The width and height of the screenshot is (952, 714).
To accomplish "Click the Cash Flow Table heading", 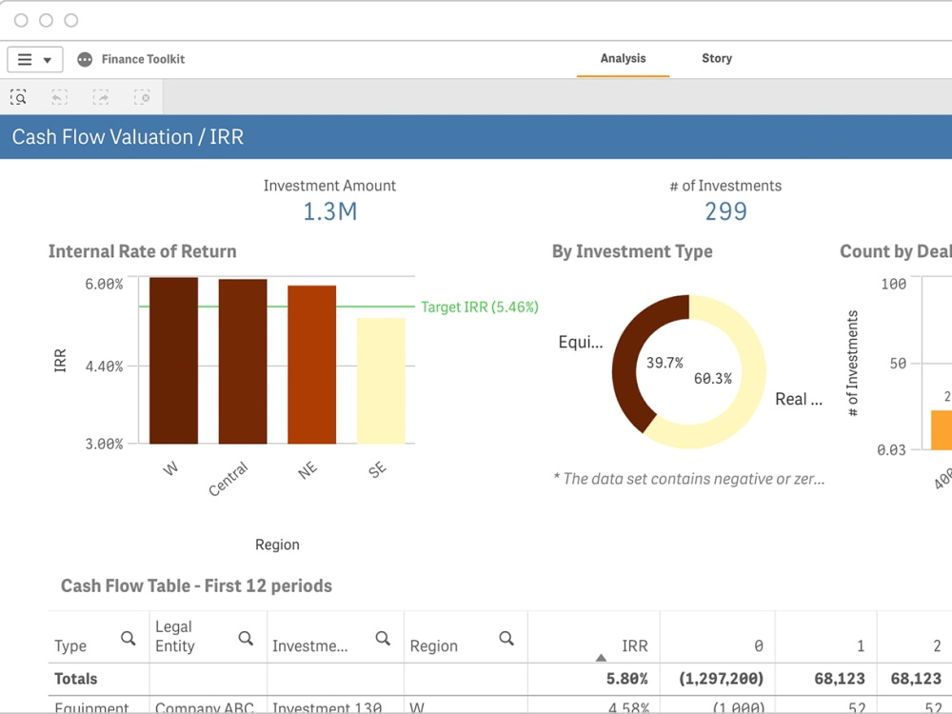I will (x=196, y=585).
